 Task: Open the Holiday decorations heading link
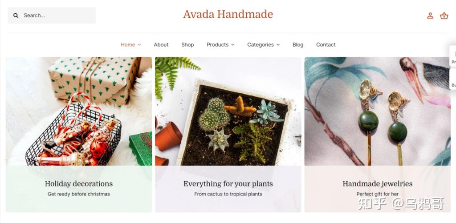coord(79,183)
